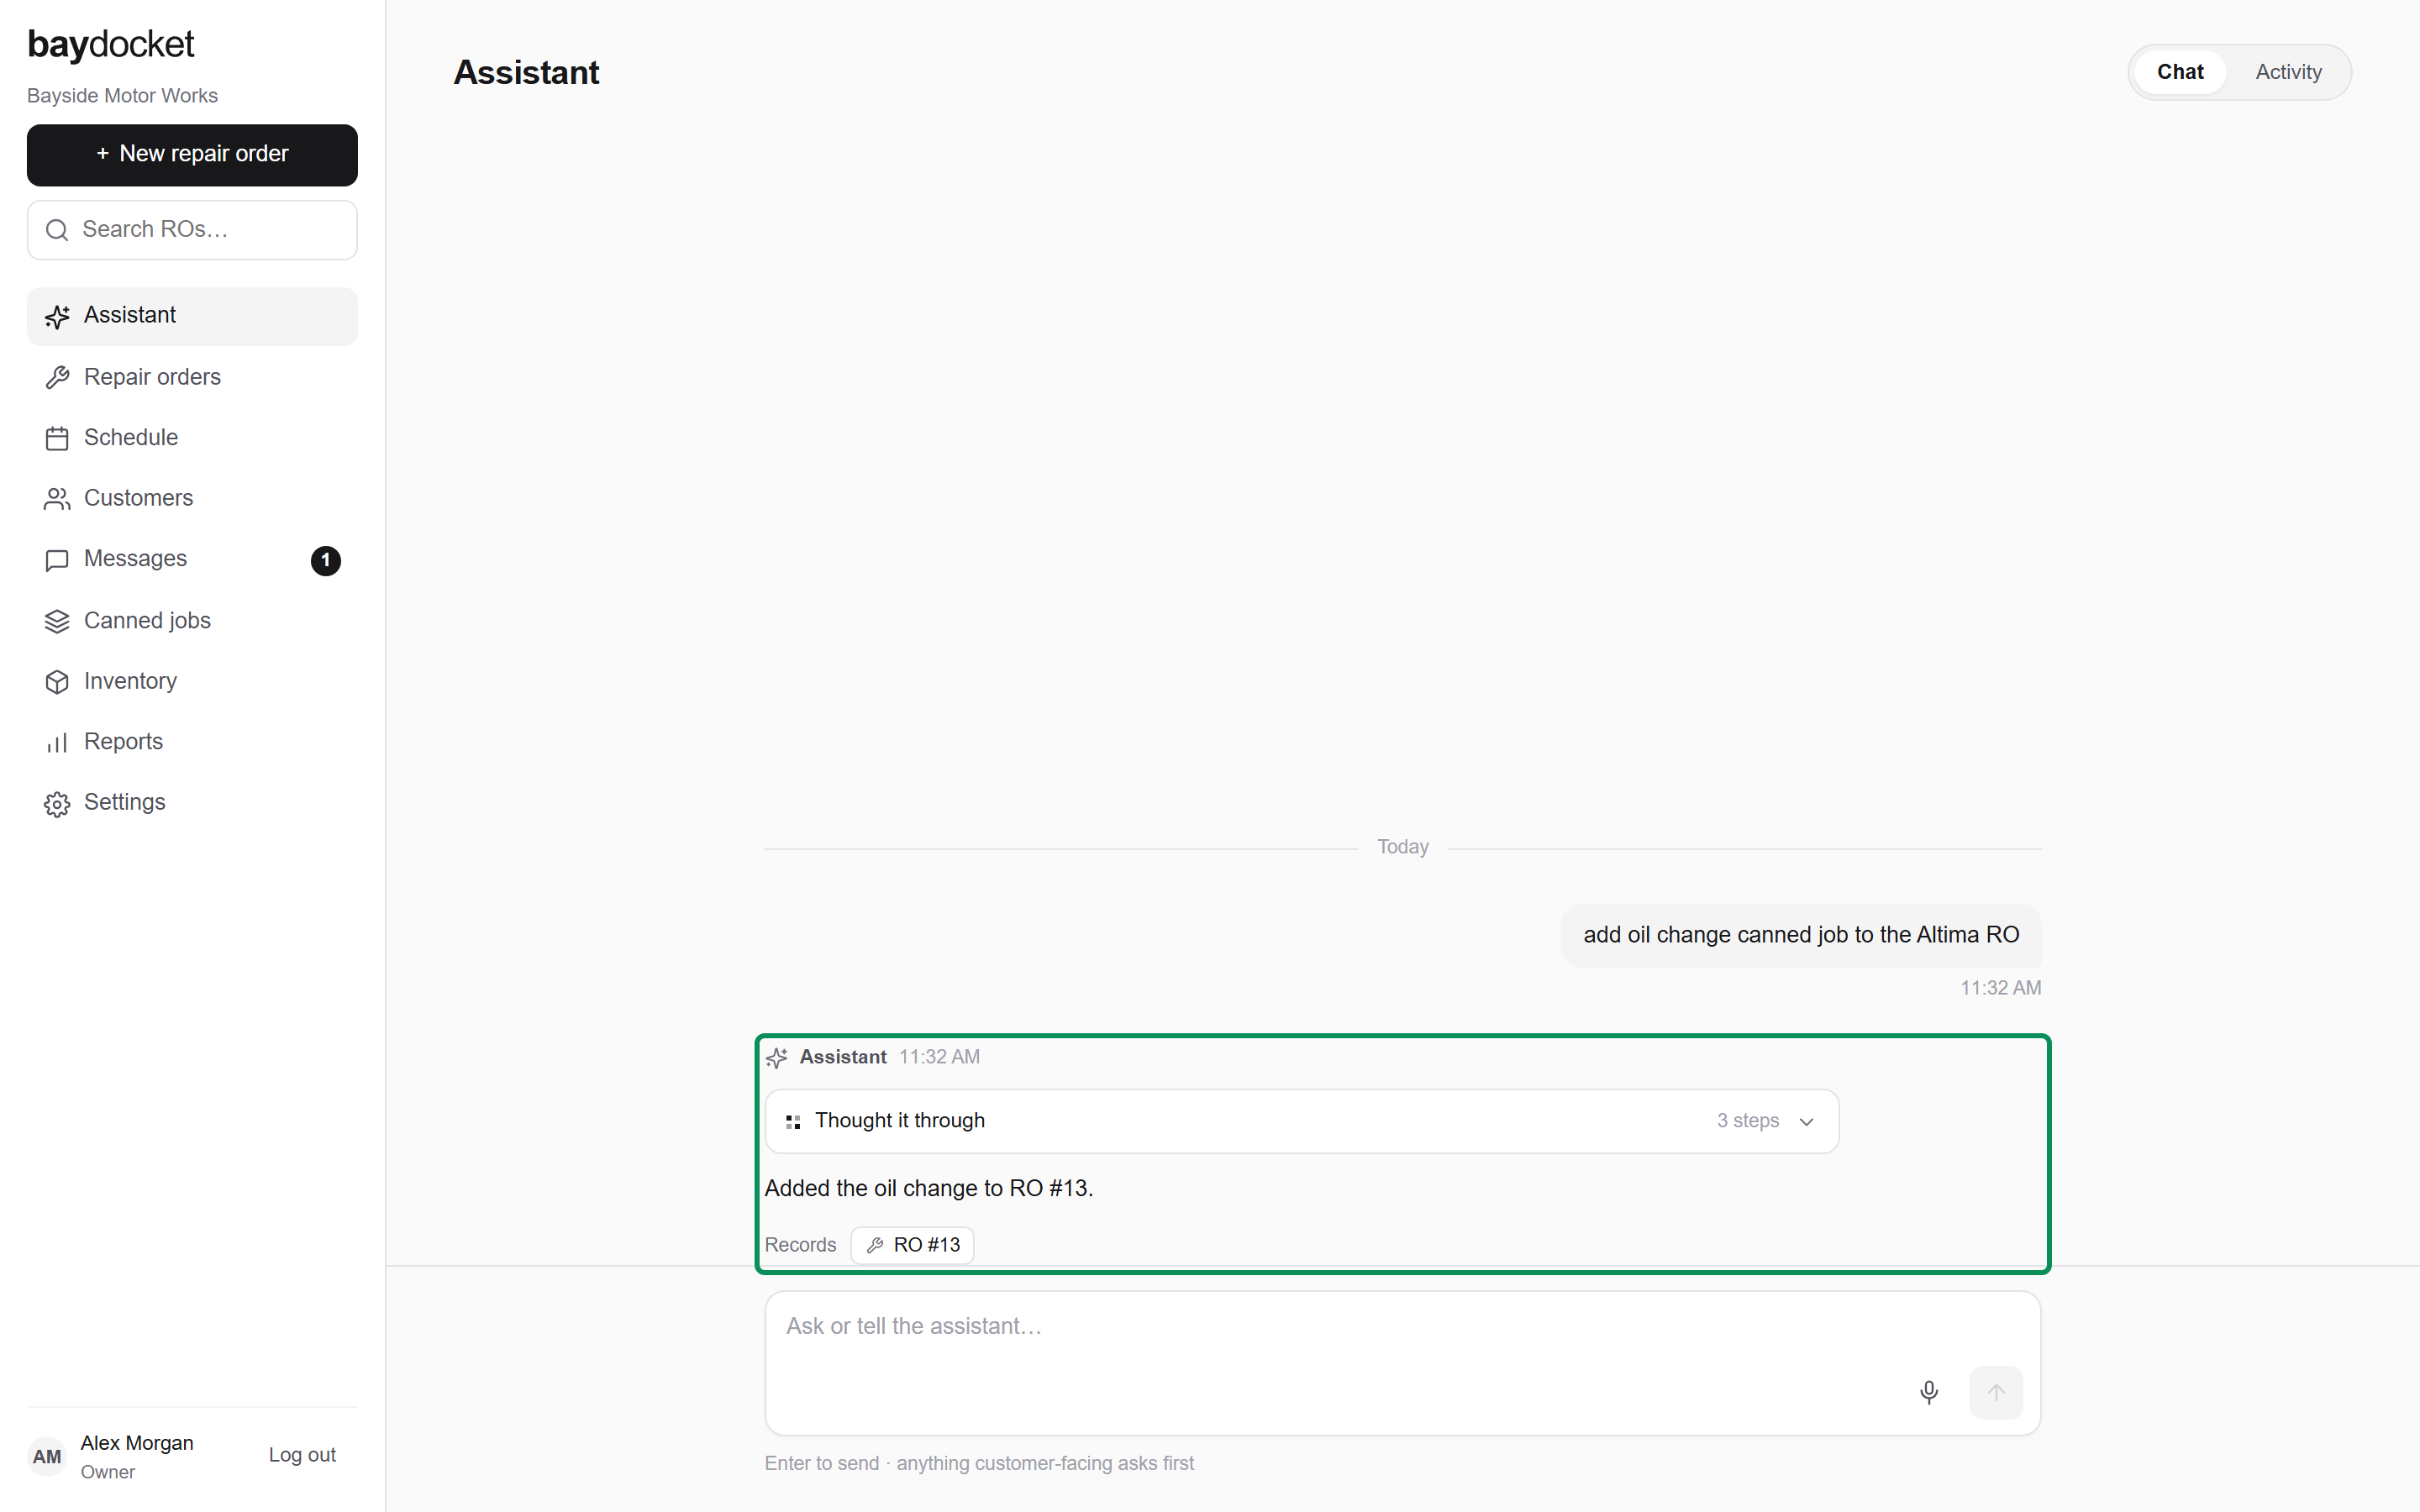2420x1512 pixels.
Task: Click the search magnifier icon
Action: [x=57, y=230]
